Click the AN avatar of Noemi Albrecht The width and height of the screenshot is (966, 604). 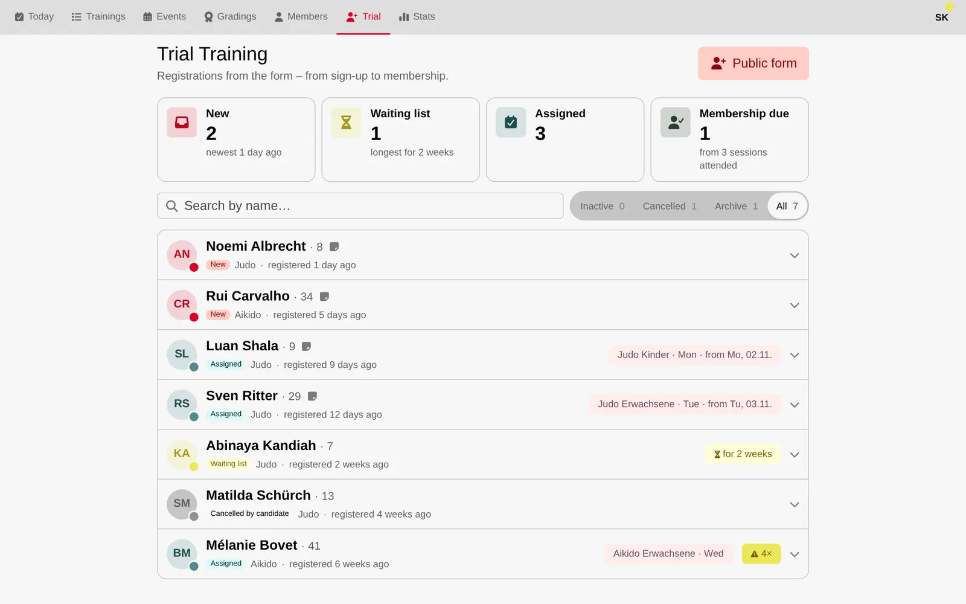(x=182, y=255)
